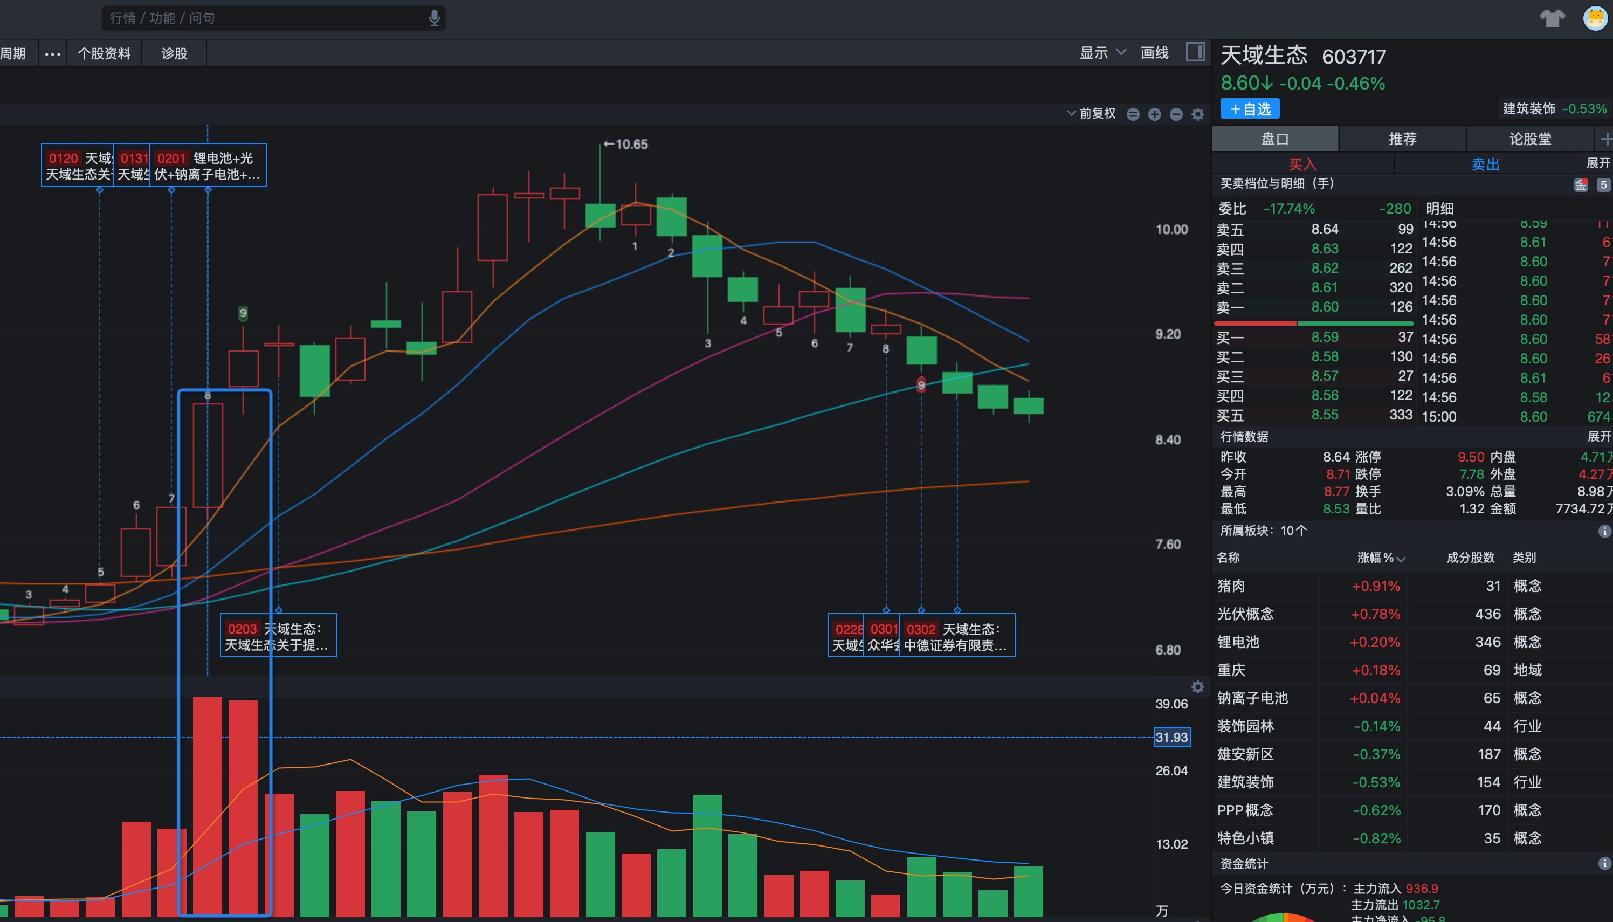Click the 金 level toggle icon
This screenshot has height=922, width=1613.
pyautogui.click(x=1581, y=185)
